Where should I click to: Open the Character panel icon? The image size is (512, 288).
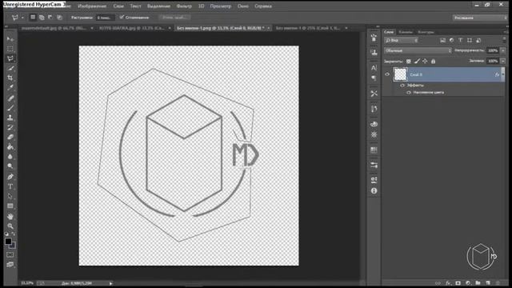374,68
